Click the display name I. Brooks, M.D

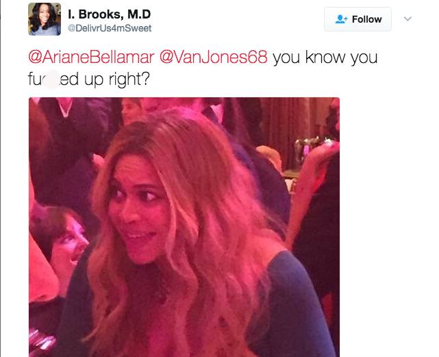click(109, 14)
